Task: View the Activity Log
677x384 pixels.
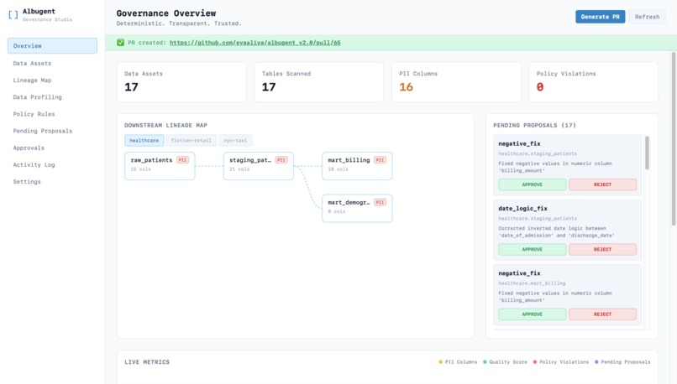Action: point(34,164)
